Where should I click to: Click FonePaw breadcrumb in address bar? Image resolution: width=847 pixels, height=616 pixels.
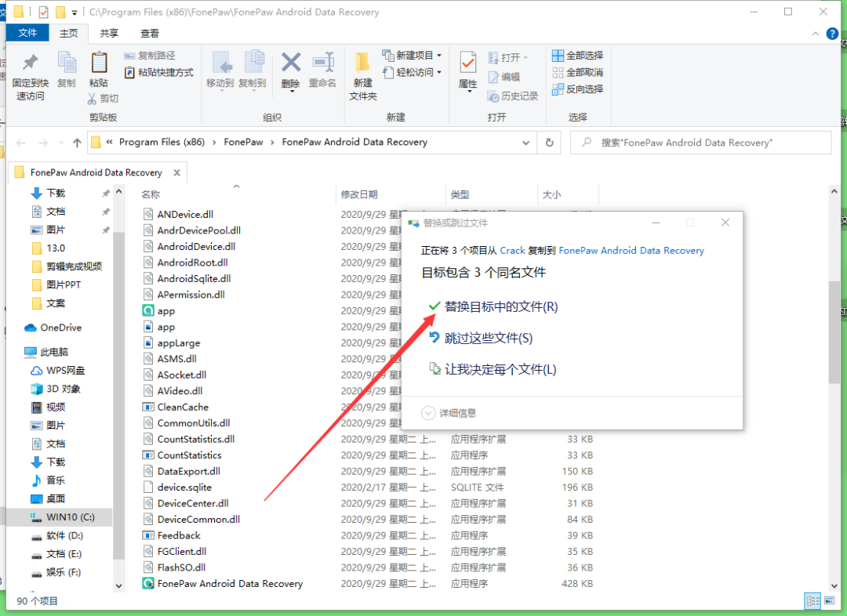pyautogui.click(x=243, y=142)
